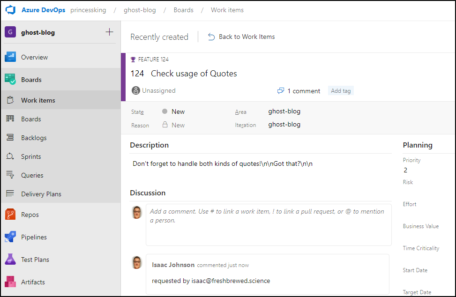Screen dimensions: 456x297
Task: Open the ghost-blog project avatar icon
Action: pos(10,32)
